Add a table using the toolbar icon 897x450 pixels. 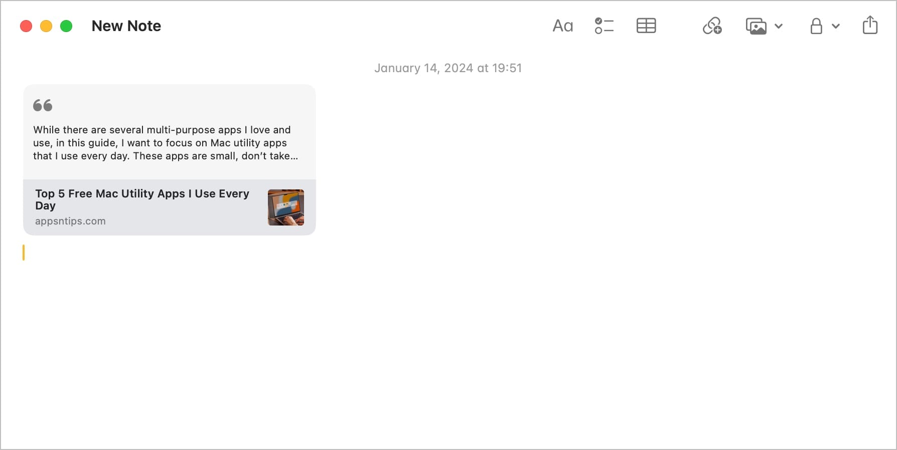click(x=646, y=26)
